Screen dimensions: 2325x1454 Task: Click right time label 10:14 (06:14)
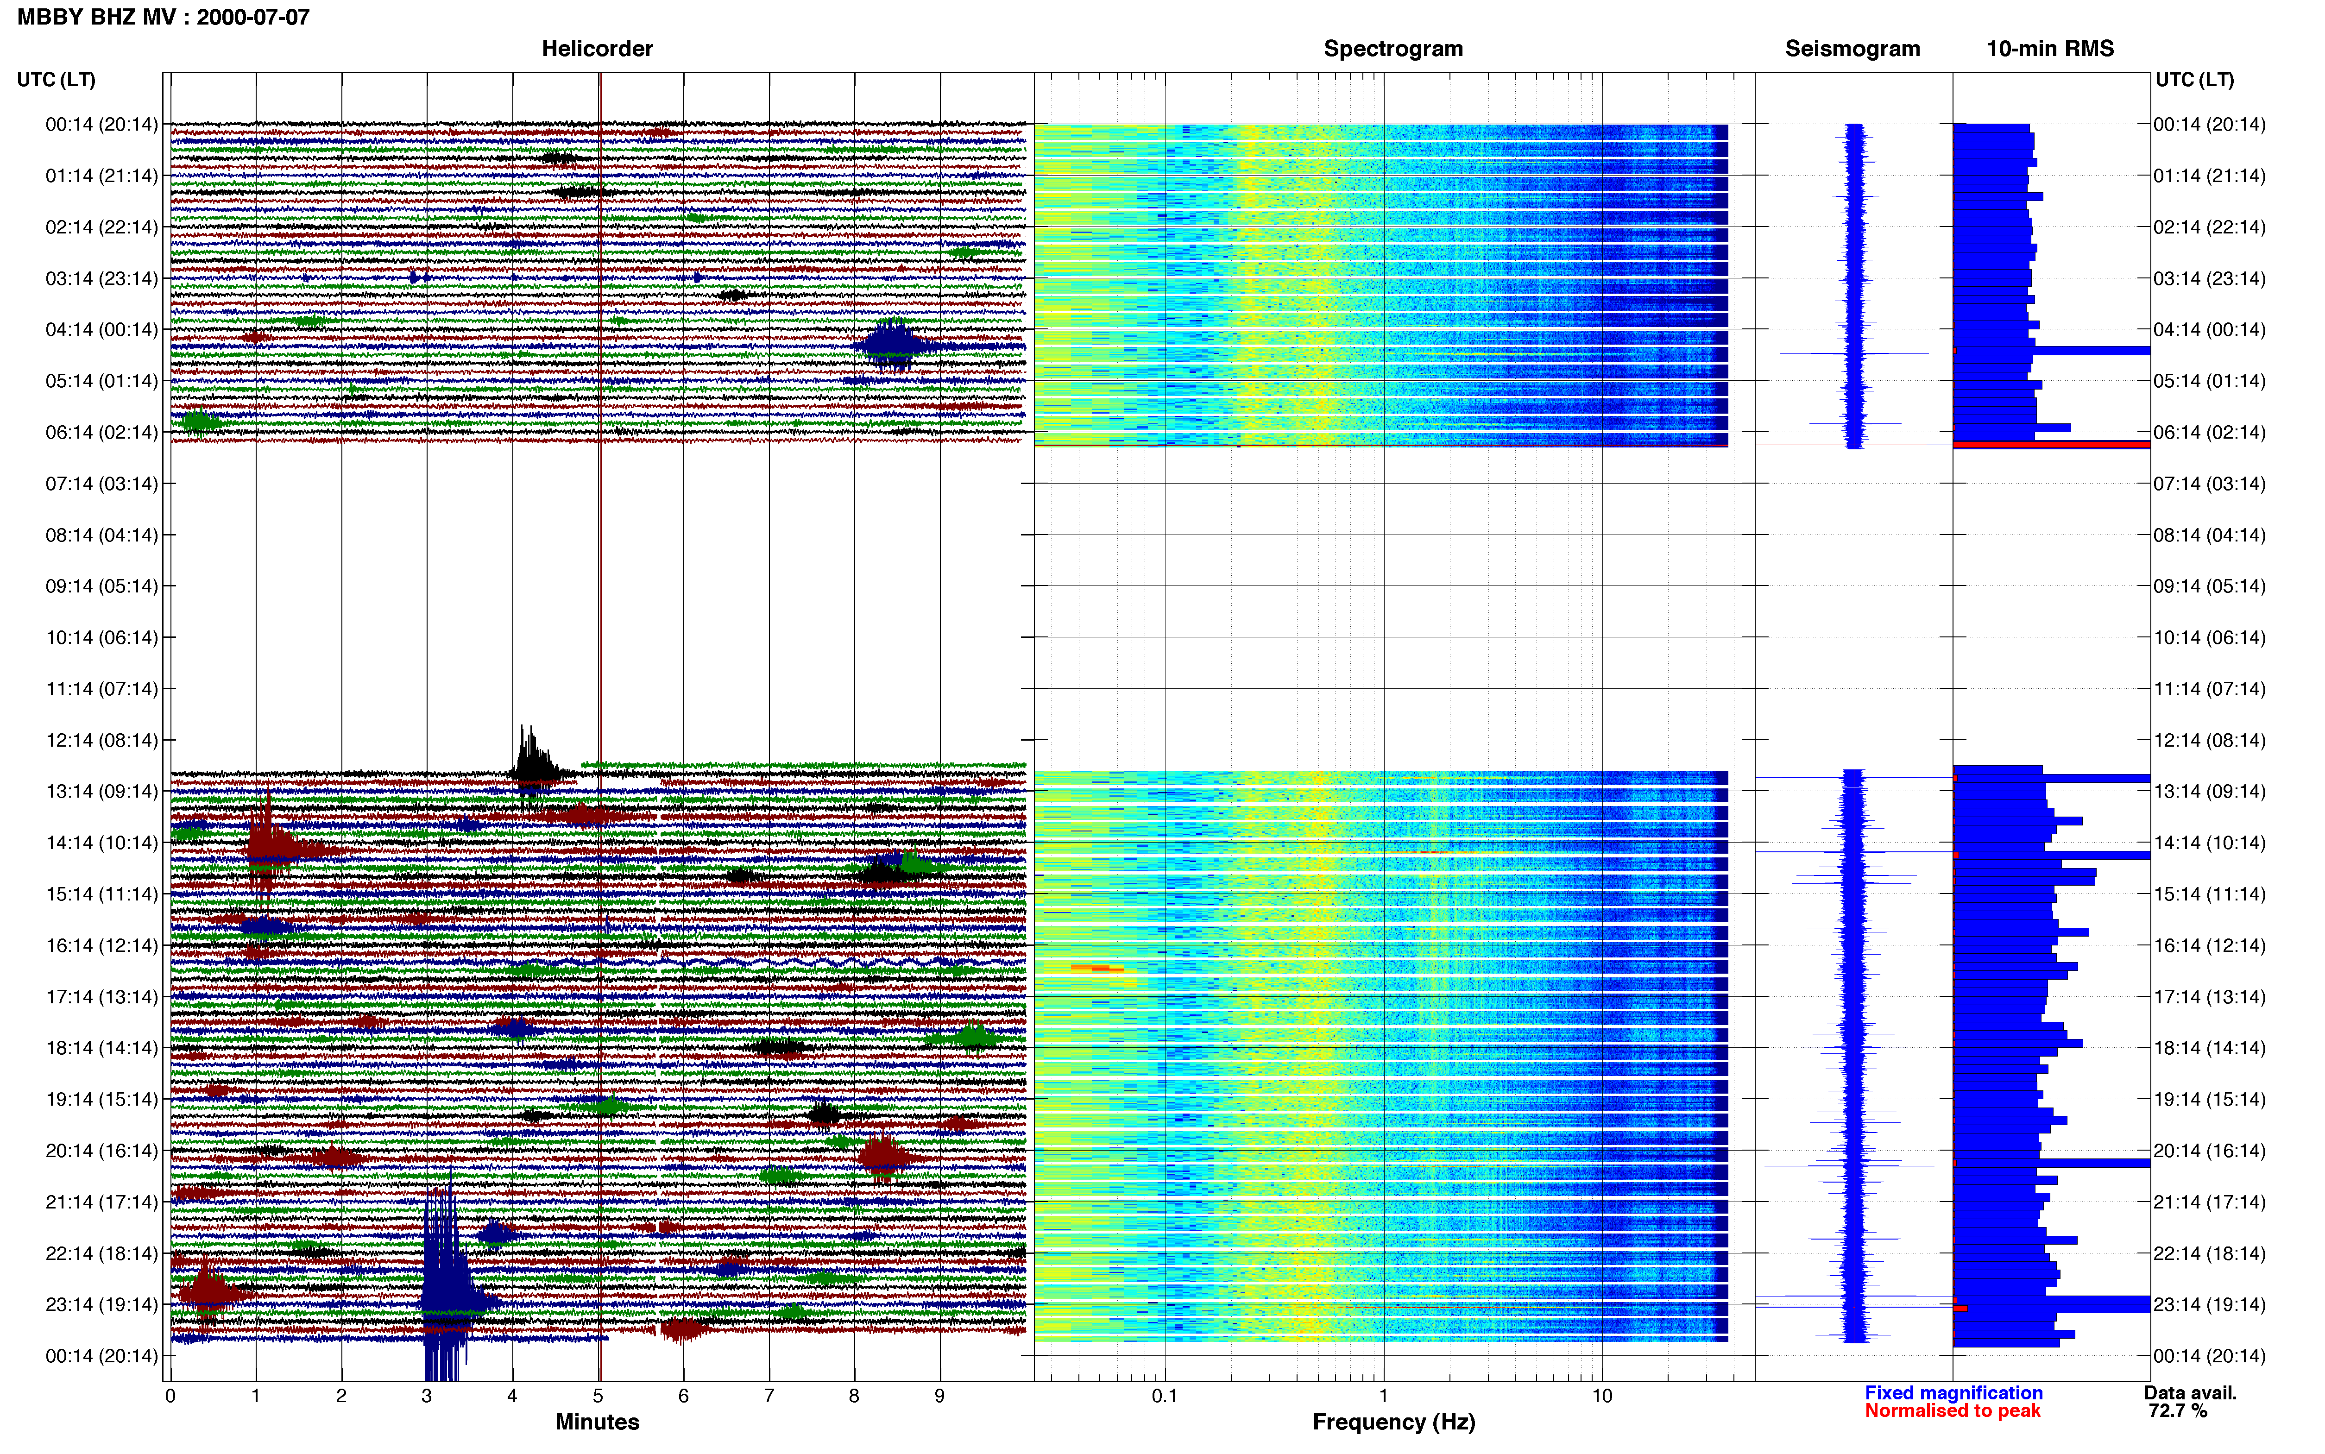2210,637
